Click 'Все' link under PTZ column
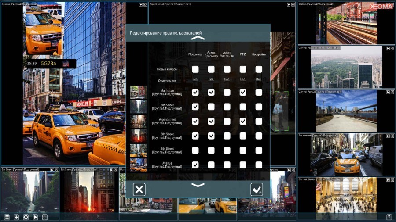The height and width of the screenshot is (222, 396). (x=243, y=79)
